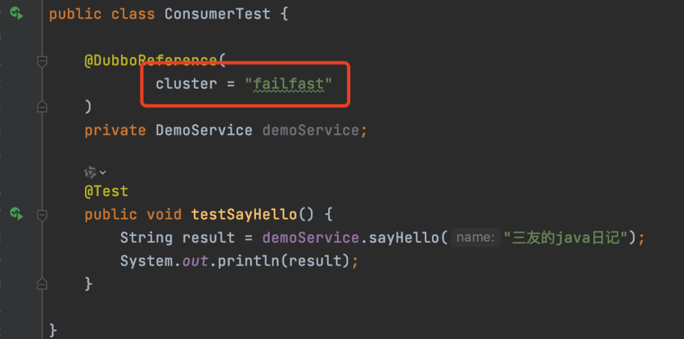The height and width of the screenshot is (339, 684).
Task: Click the @Test annotation
Action: [106, 191]
